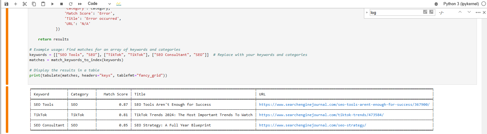487x134 pixels.
Task: Restart the kernel
Action: pyautogui.click(x=71, y=4)
